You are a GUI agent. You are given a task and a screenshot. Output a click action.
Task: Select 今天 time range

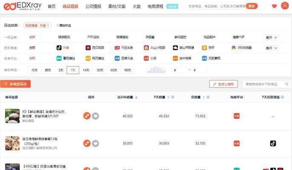[34, 70]
